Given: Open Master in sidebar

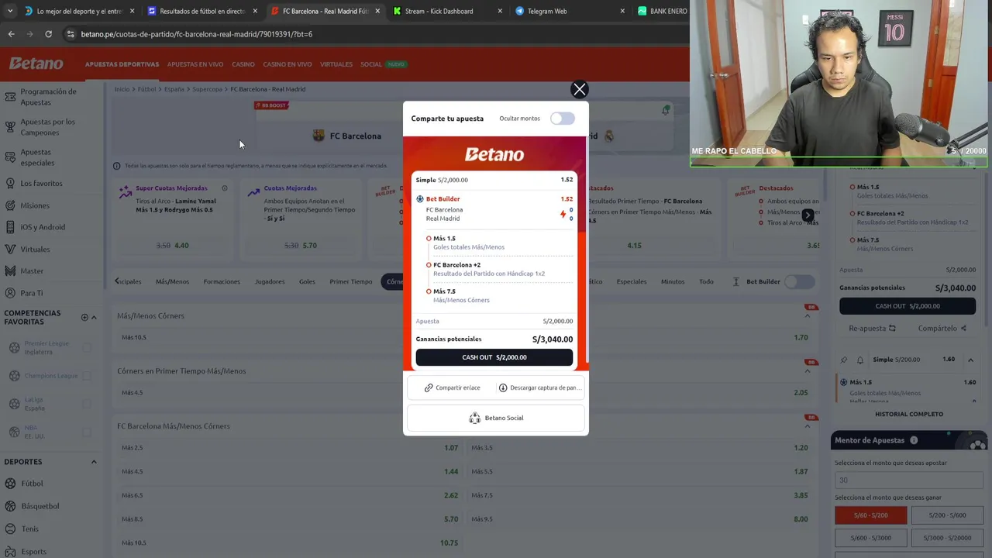Looking at the screenshot, I should click(x=32, y=271).
